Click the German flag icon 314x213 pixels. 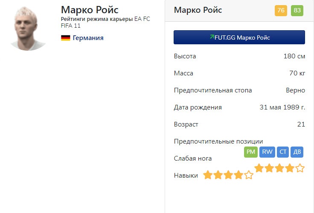tap(65, 38)
